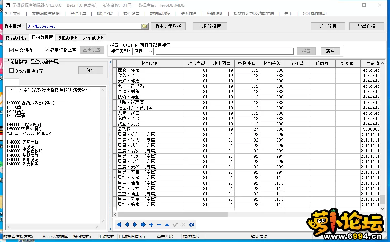Open the 锁定字段 menu
390x242 pixels.
click(x=105, y=14)
